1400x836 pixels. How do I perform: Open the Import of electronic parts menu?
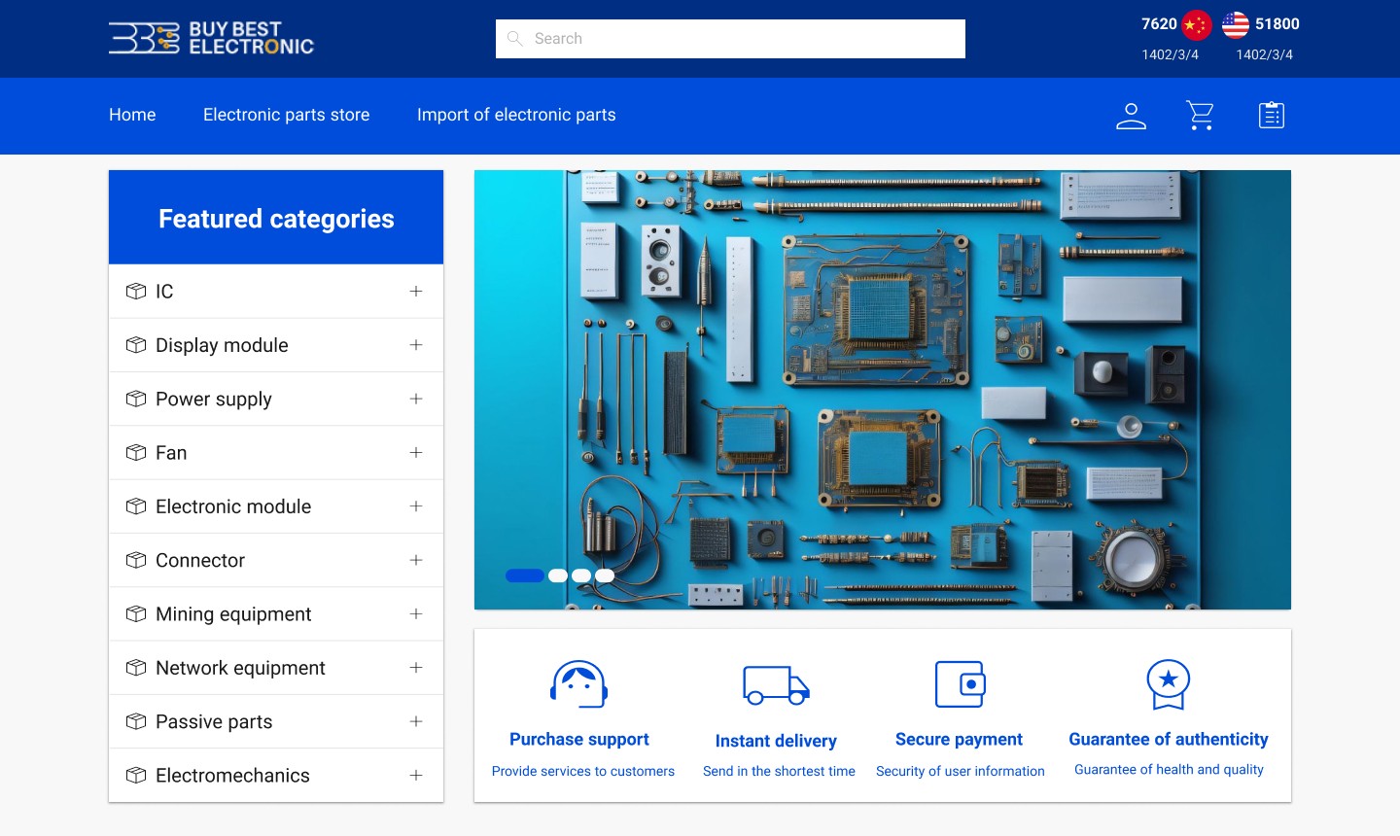516,115
